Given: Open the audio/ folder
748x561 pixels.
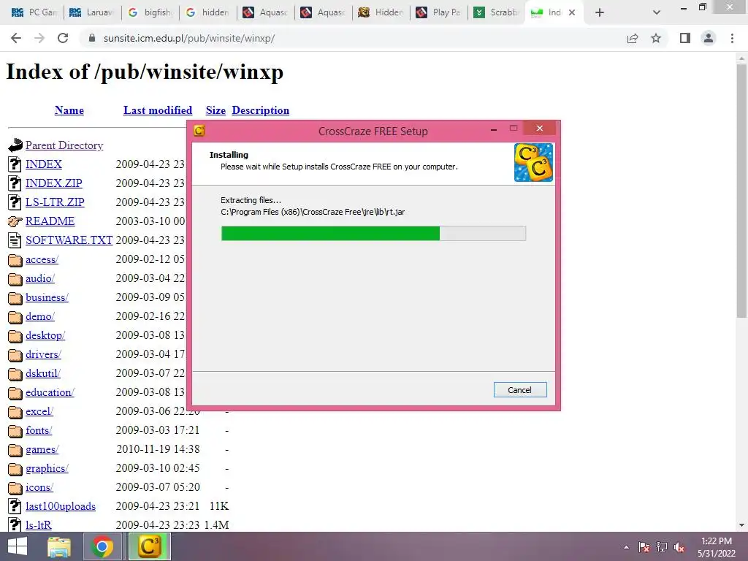Looking at the screenshot, I should tap(40, 278).
